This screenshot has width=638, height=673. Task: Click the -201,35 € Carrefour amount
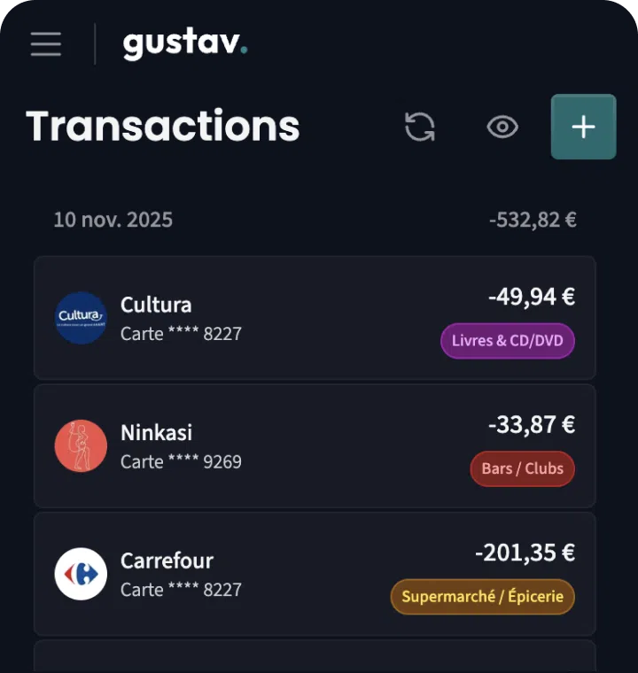coord(525,553)
